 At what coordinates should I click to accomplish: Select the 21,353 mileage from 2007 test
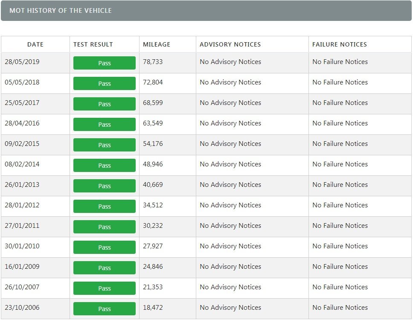pyautogui.click(x=153, y=287)
